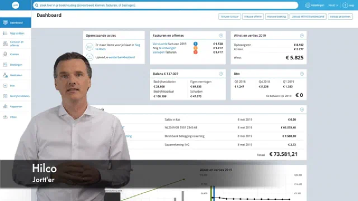The width and height of the screenshot is (358, 201).
Task: Open the Verstuurde facturen link
Action: click(x=160, y=44)
